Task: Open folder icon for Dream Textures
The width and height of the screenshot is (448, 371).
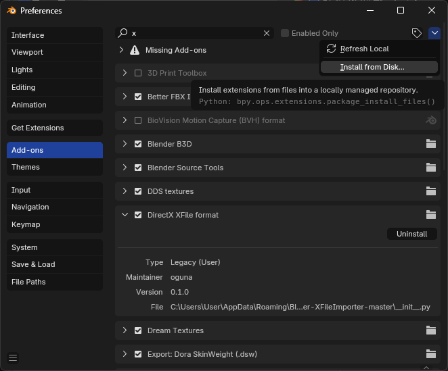Action: point(431,330)
